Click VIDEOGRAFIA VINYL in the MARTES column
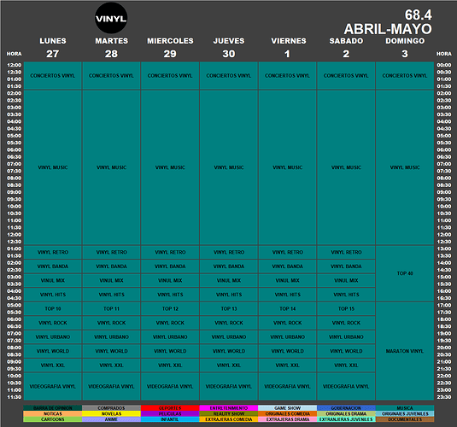 pos(111,387)
